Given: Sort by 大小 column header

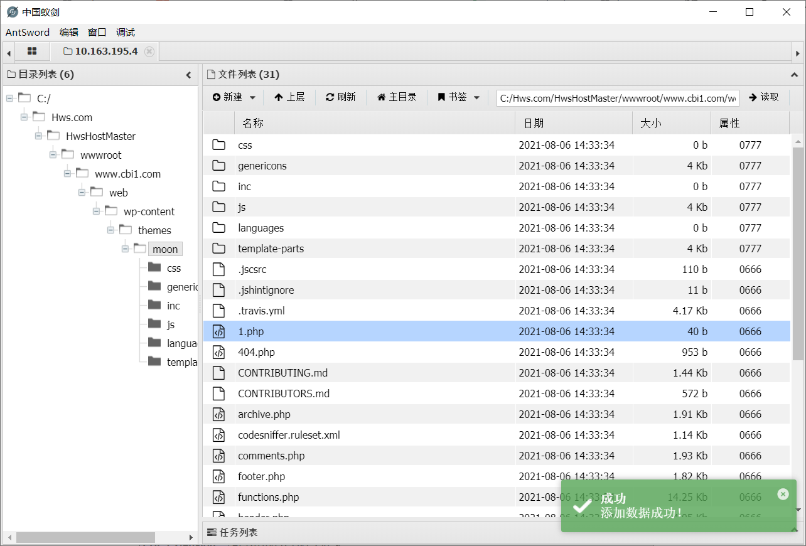Looking at the screenshot, I should tap(672, 123).
